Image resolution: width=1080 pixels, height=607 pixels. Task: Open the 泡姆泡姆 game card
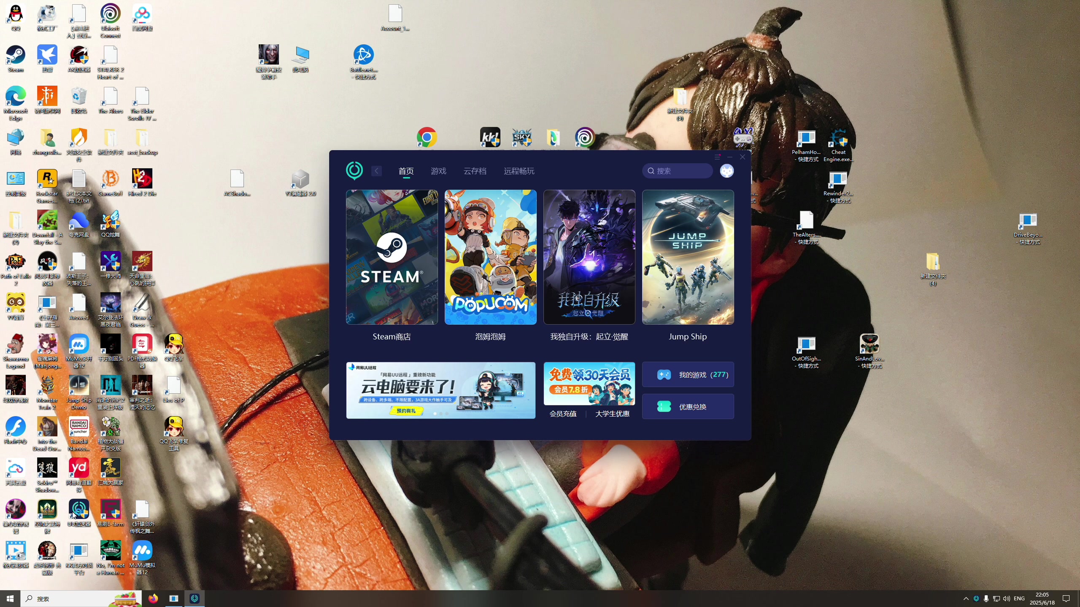[x=490, y=266]
